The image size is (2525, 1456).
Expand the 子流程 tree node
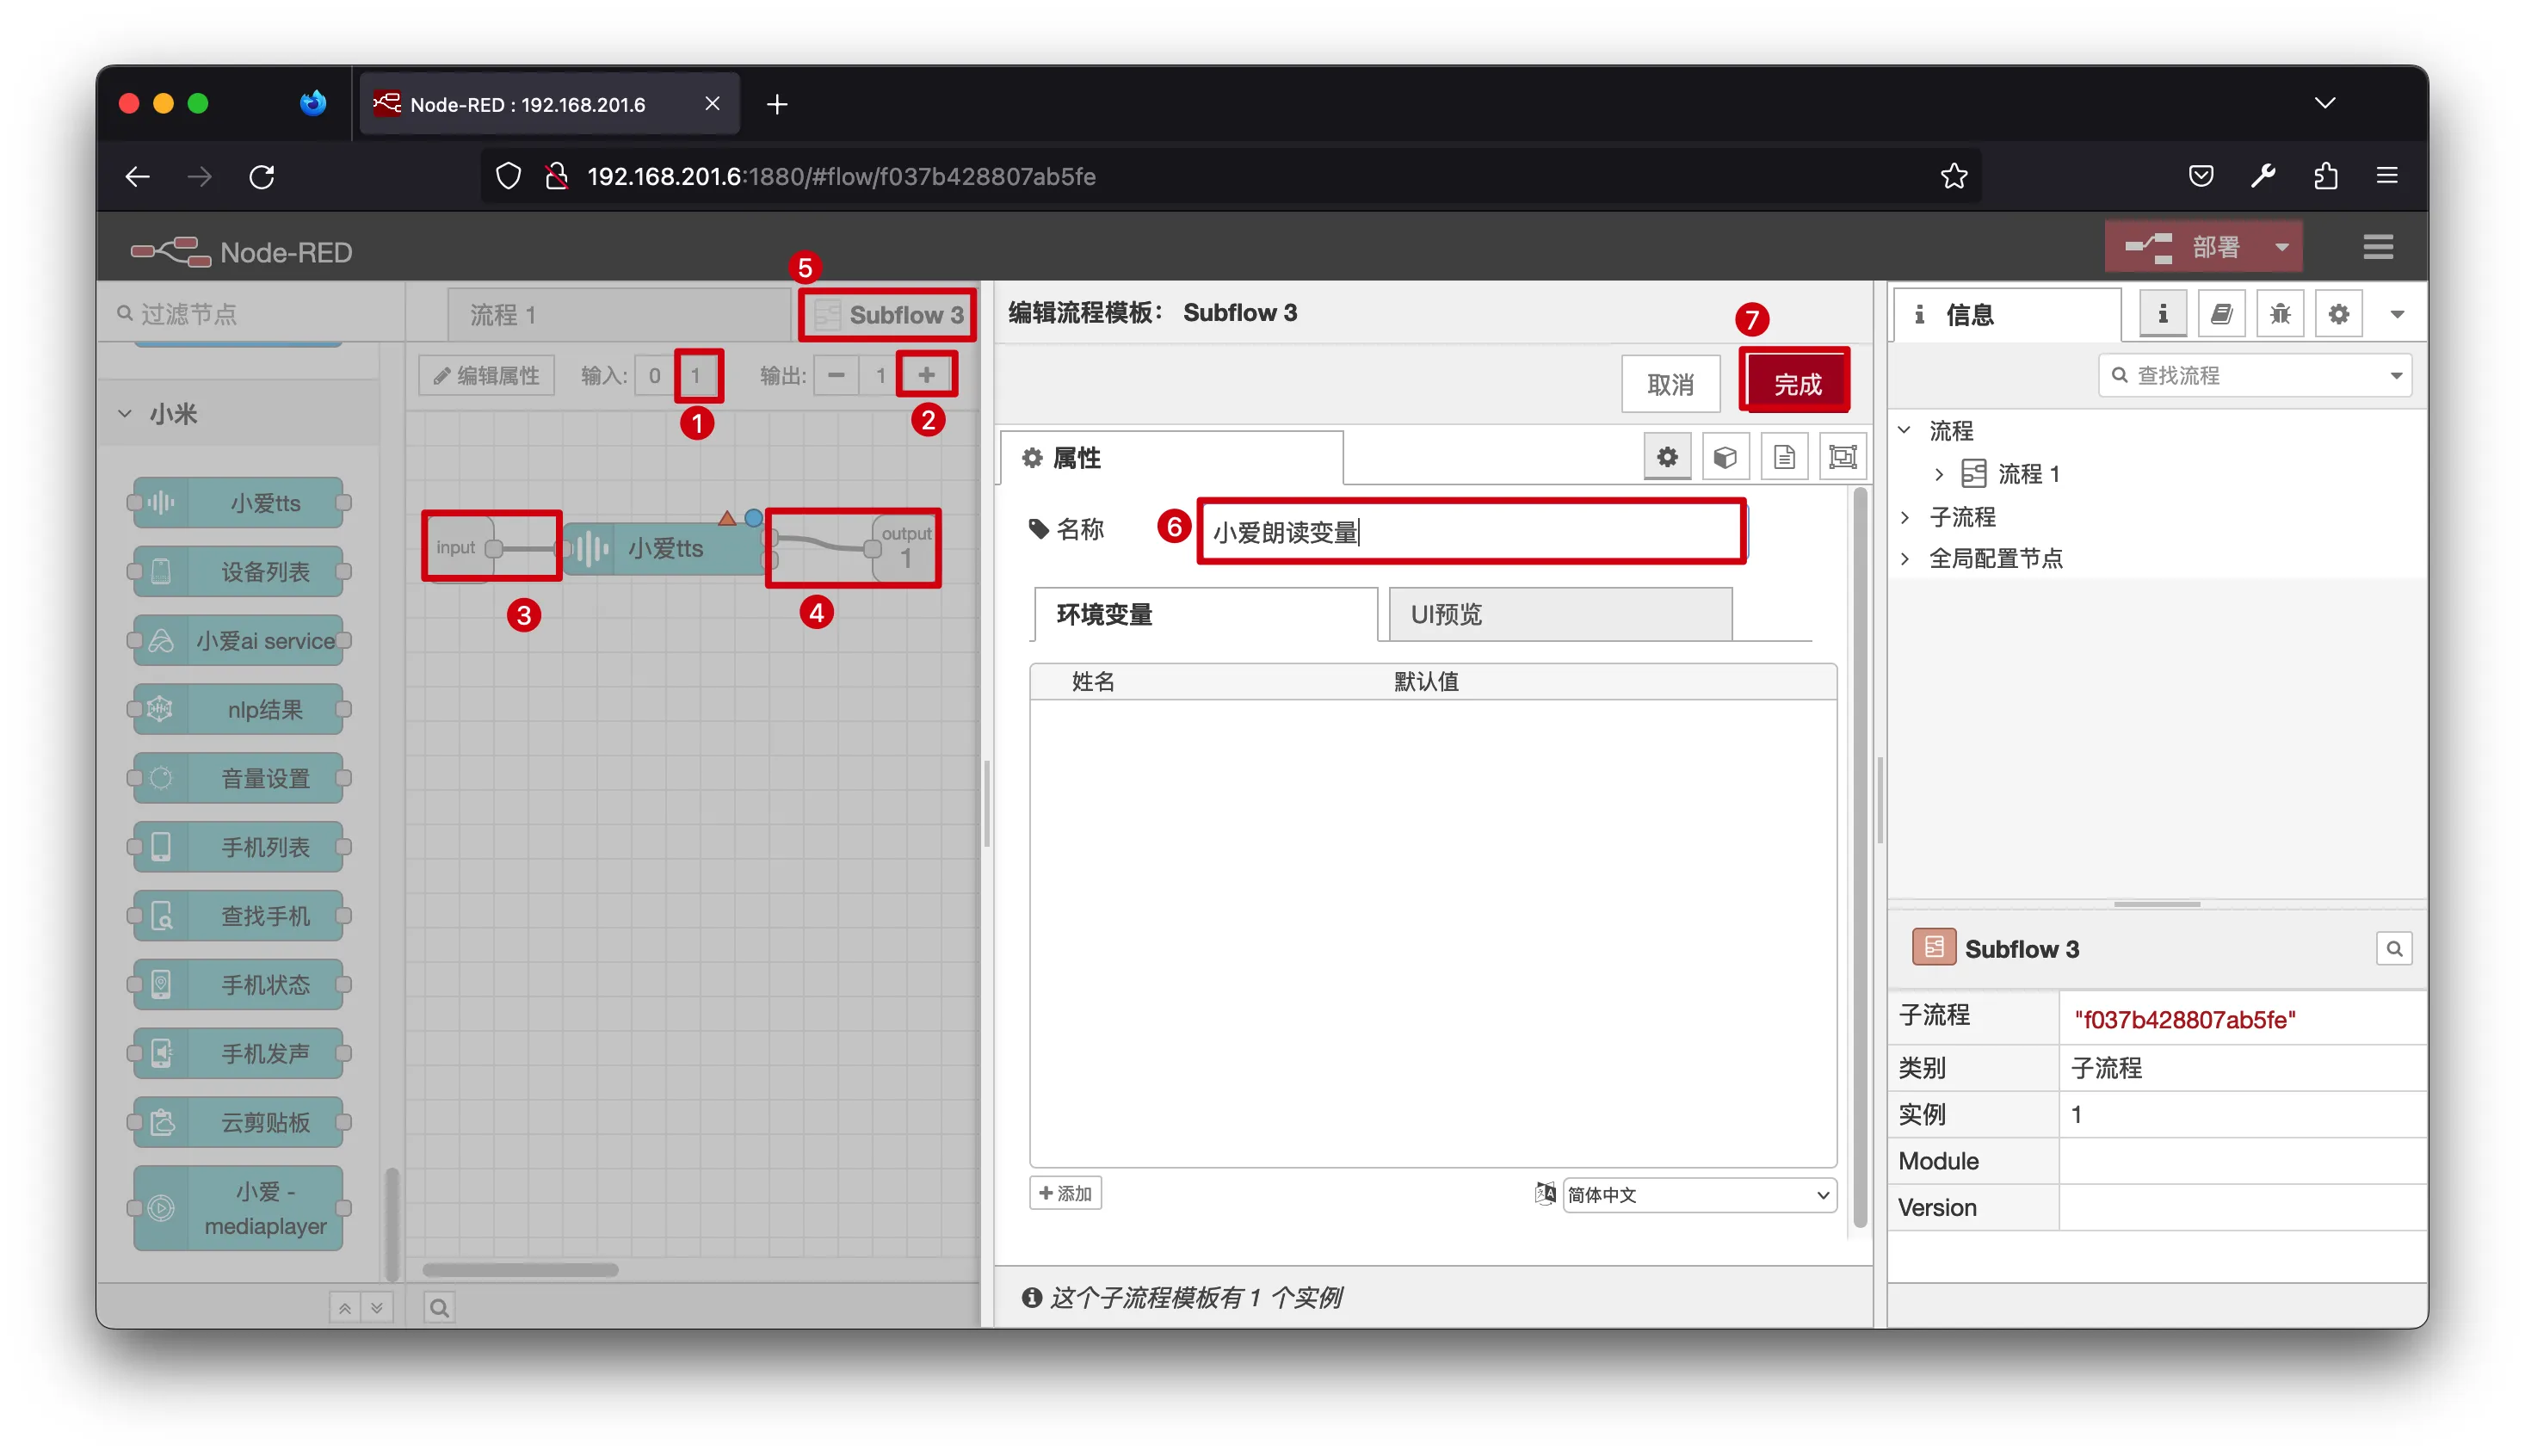point(1905,517)
